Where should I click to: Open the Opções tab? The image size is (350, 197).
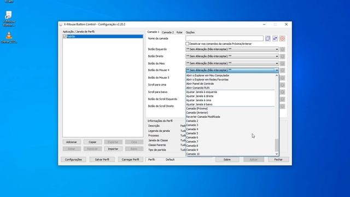pos(190,32)
